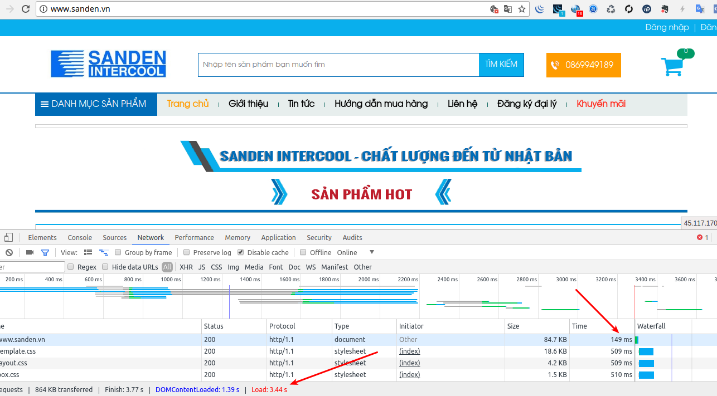The height and width of the screenshot is (396, 717).
Task: Enable the Regex filter checkbox
Action: [x=71, y=267]
